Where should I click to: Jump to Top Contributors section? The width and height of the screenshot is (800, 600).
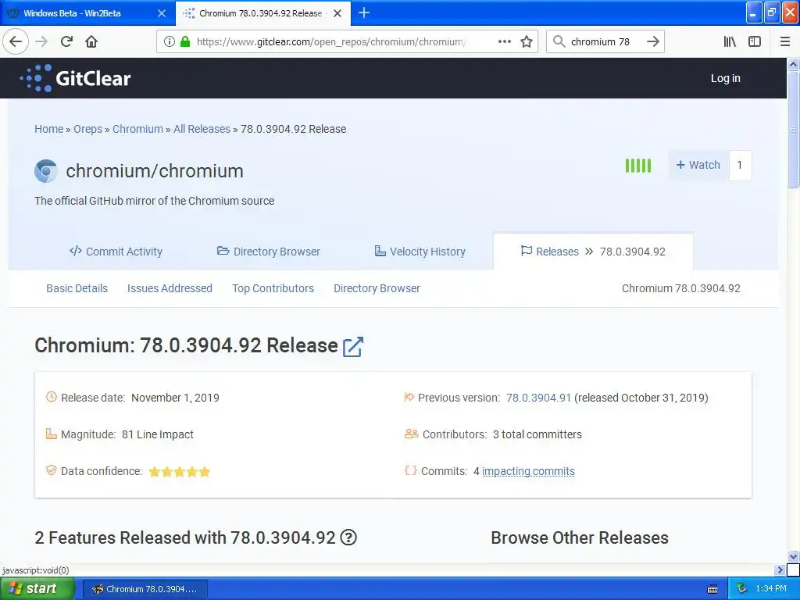click(x=273, y=288)
